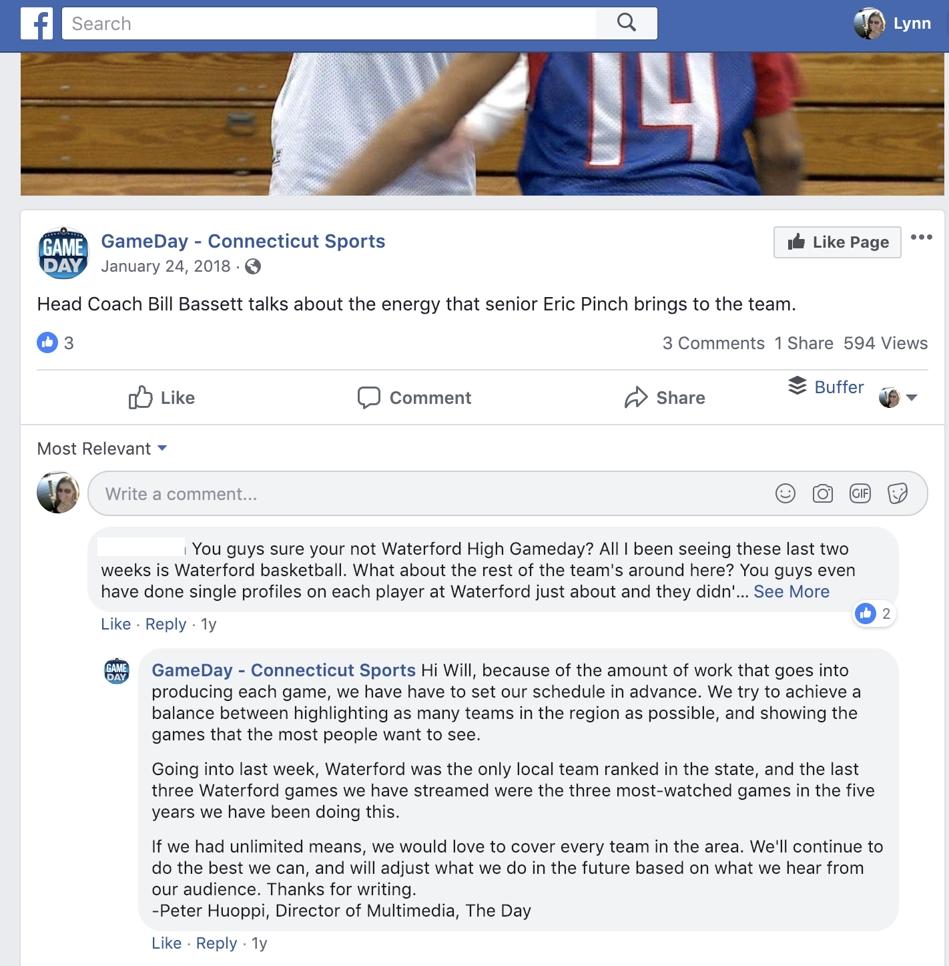Open the sticker picker in the comment box
The image size is (949, 966).
pyautogui.click(x=898, y=493)
